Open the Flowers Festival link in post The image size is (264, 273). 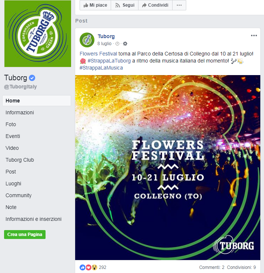[98, 54]
